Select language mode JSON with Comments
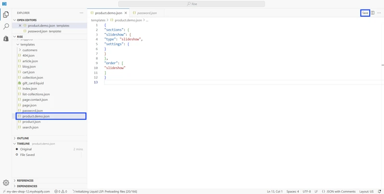 click(339, 192)
